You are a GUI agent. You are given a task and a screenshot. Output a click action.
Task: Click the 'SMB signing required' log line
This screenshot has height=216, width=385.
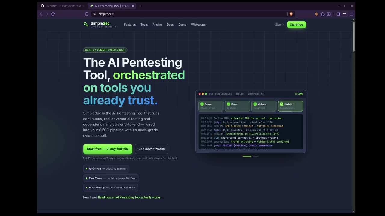click(x=242, y=126)
